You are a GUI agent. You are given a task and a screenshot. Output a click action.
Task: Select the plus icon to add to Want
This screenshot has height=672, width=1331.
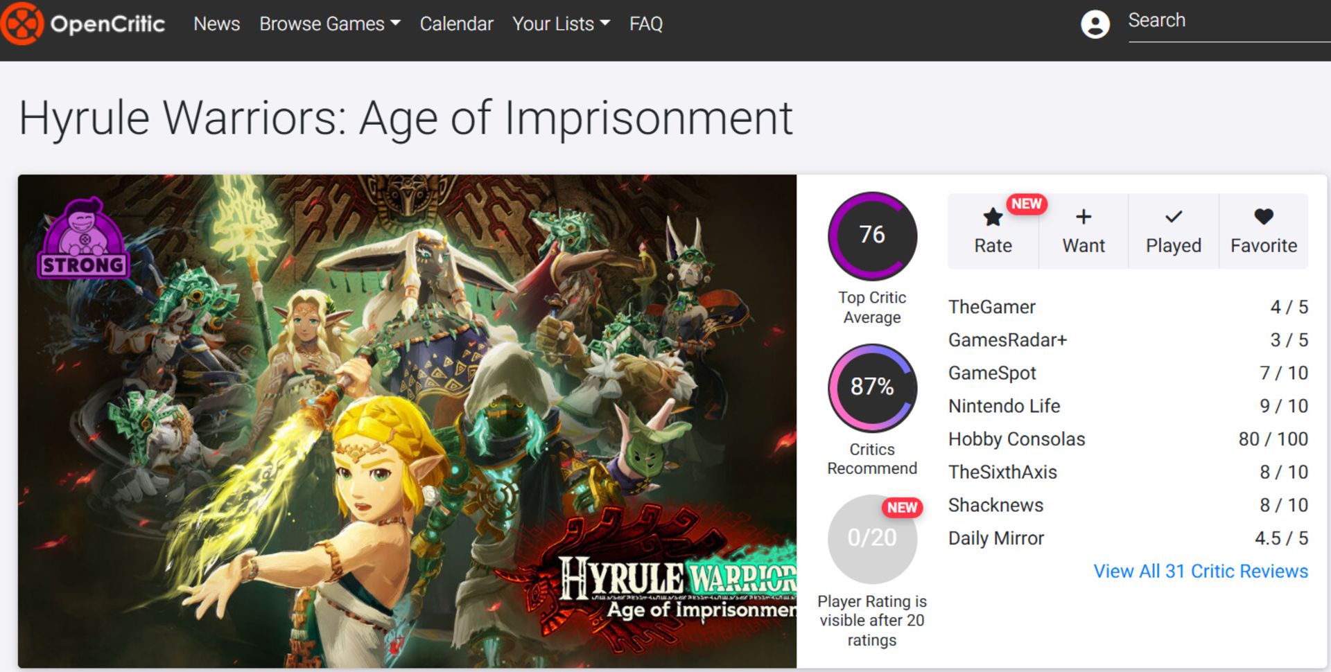click(1082, 217)
